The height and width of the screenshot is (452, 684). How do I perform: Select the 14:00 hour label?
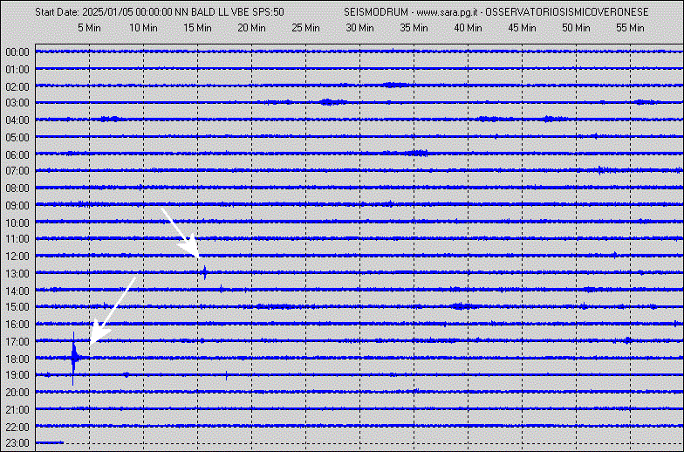coord(17,291)
